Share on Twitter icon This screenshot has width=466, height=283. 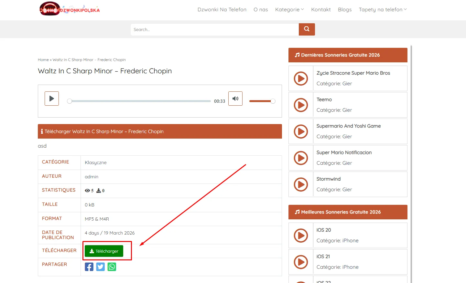tap(101, 267)
